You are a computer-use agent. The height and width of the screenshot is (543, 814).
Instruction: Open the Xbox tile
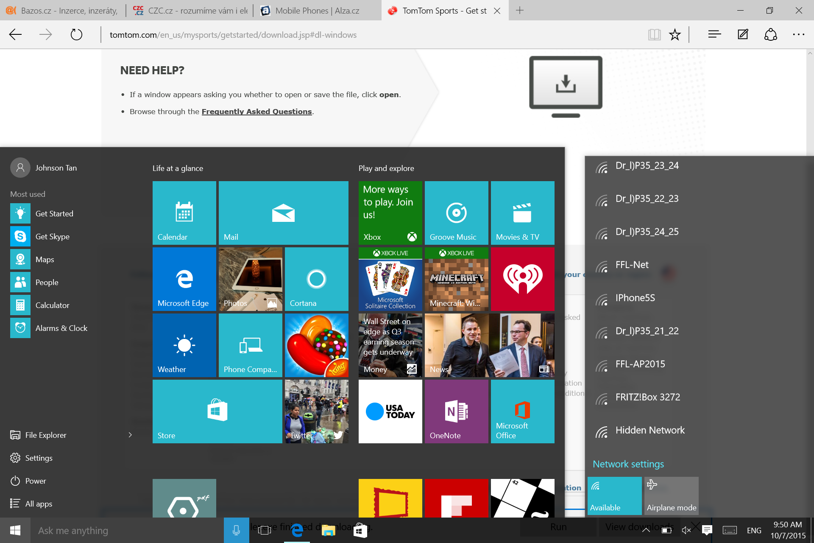(390, 213)
